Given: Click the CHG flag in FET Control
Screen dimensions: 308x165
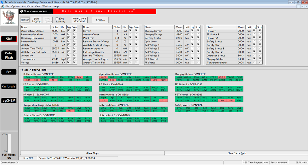Looking at the screenshot, I should coord(222,100).
